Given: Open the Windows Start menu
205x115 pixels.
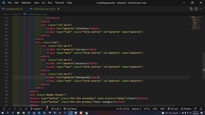Looking at the screenshot, I should [x=3, y=113].
